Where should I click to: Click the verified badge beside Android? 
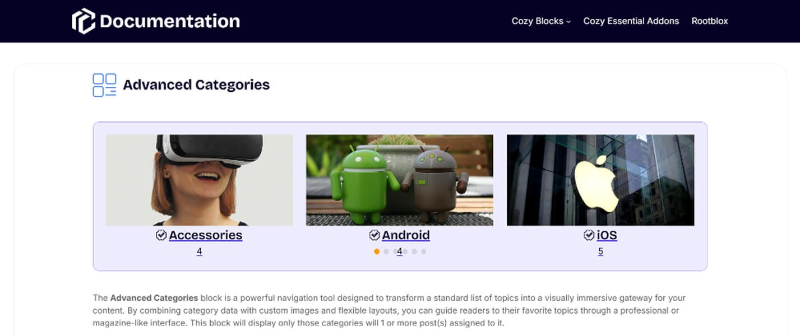pyautogui.click(x=374, y=235)
